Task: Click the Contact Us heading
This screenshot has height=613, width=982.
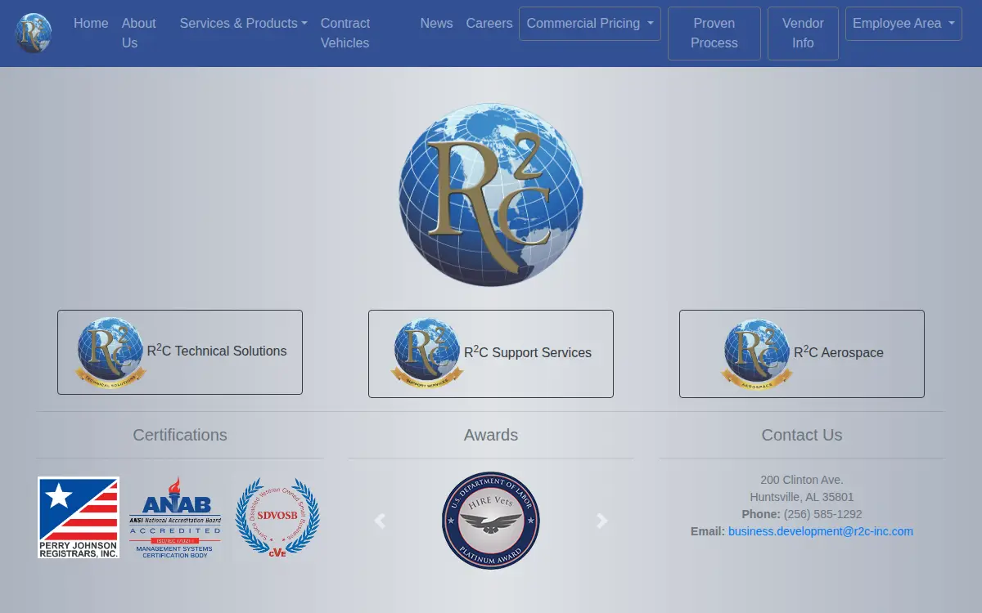Action: [802, 435]
